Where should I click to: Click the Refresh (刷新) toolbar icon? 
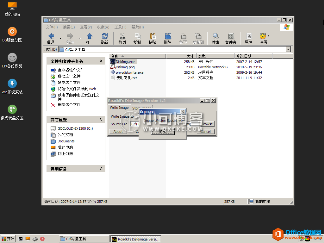[x=104, y=38]
